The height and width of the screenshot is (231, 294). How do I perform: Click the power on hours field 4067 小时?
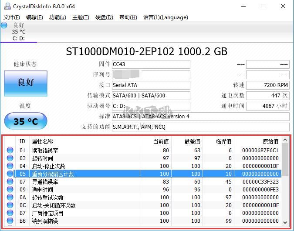click(268, 106)
